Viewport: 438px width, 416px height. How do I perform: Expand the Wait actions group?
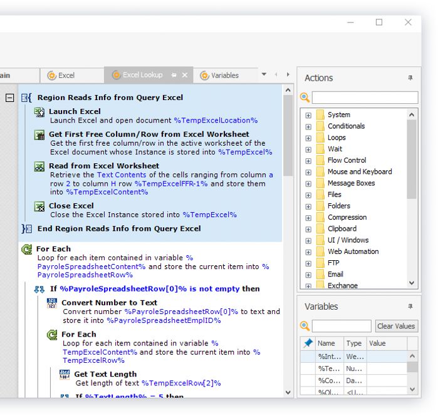point(308,150)
